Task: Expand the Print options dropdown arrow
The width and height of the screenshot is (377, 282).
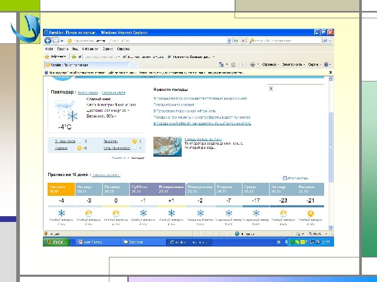Action: [258, 65]
